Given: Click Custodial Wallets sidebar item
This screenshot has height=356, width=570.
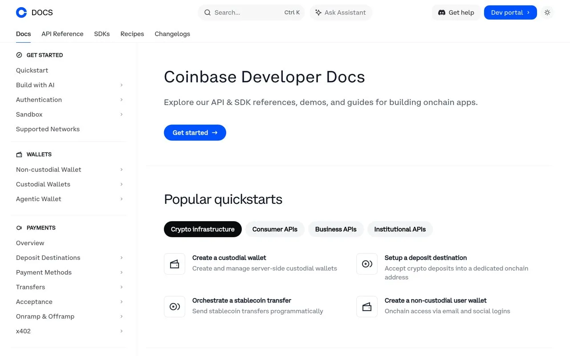Looking at the screenshot, I should 69,184.
